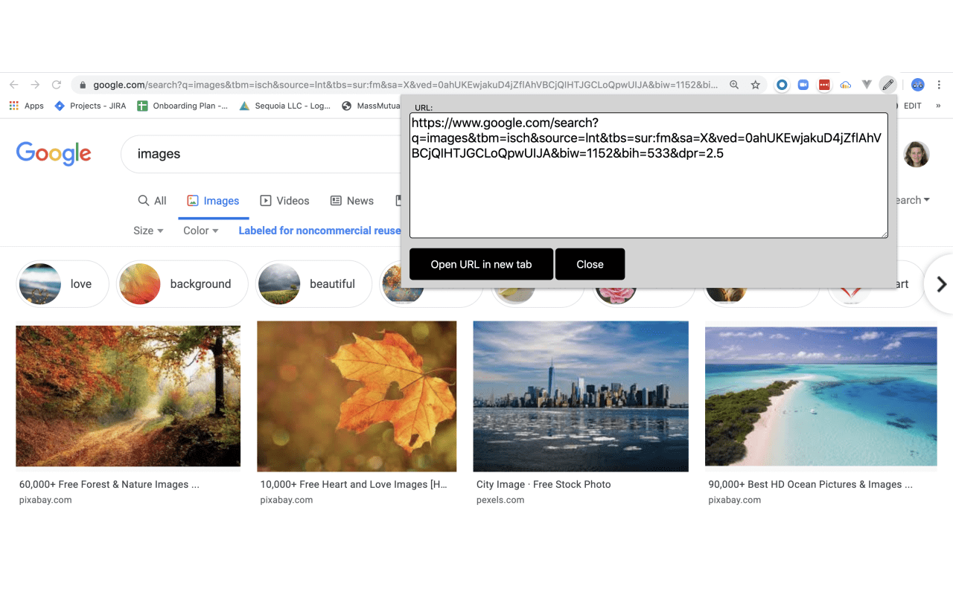Select the love search suggestion chip

point(62,284)
